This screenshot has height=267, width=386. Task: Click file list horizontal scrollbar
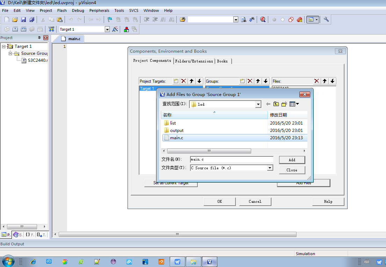pyautogui.click(x=209, y=151)
